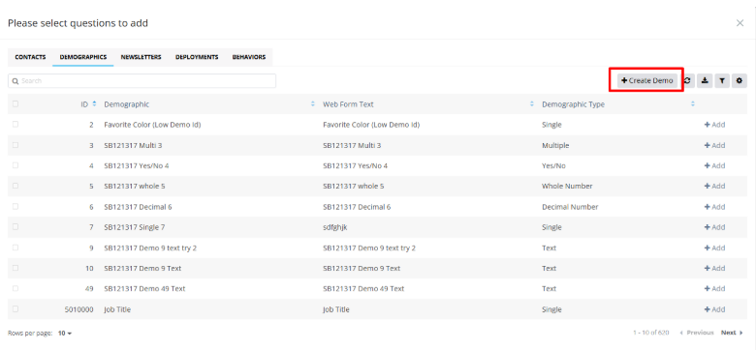Select the Demographics tab
Image resolution: width=756 pixels, height=350 pixels.
83,57
